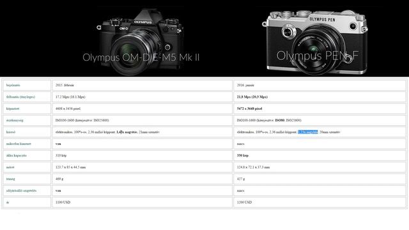Select the 'érzékenység' row label

tap(15, 121)
